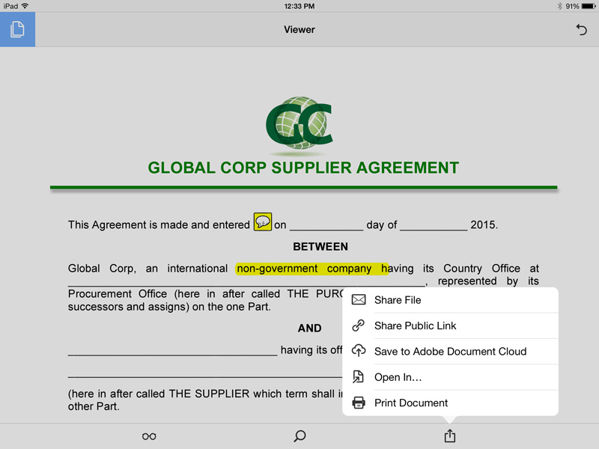Screen dimensions: 599x449
Task: Open the yellow comment note annotation
Action: tap(263, 222)
